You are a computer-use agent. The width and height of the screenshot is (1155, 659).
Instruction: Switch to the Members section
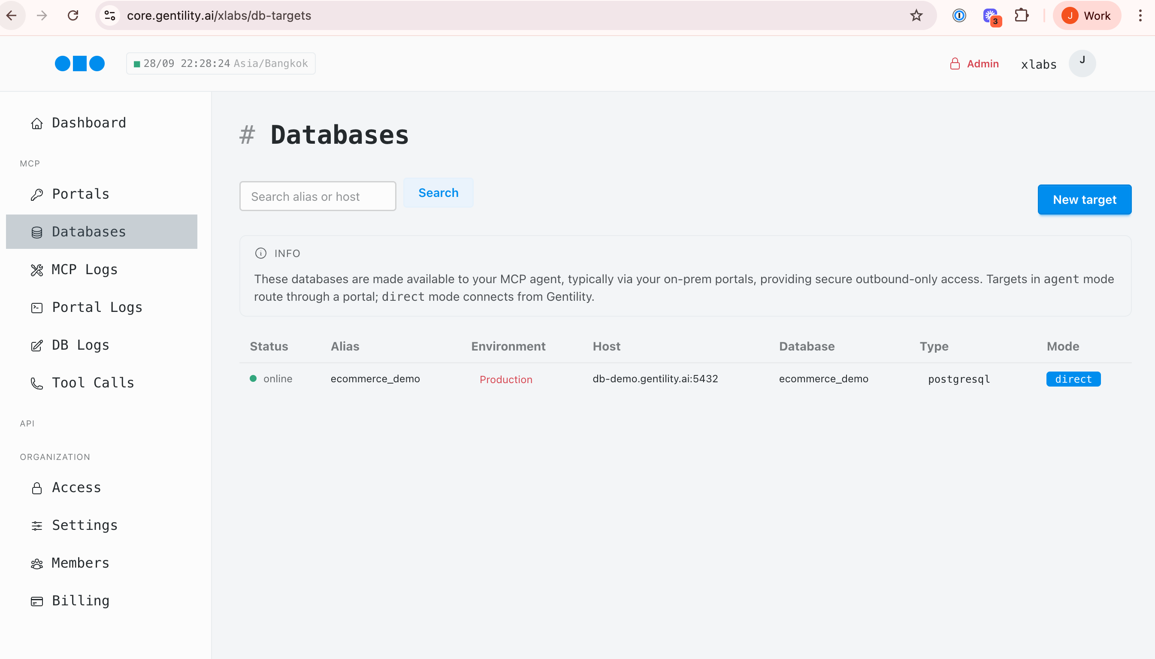(80, 563)
